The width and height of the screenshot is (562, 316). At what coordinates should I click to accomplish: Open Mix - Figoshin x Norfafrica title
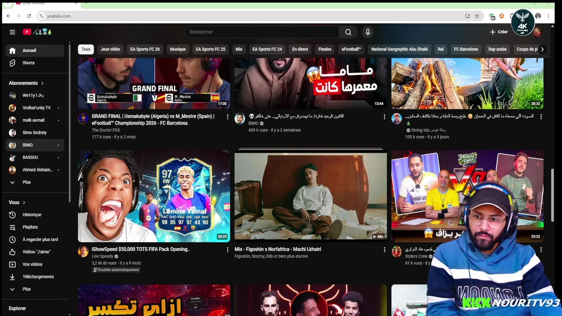pyautogui.click(x=278, y=249)
